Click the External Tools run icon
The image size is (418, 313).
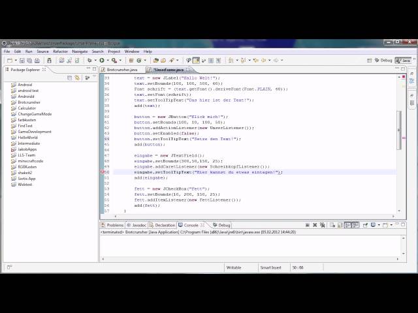(x=114, y=61)
